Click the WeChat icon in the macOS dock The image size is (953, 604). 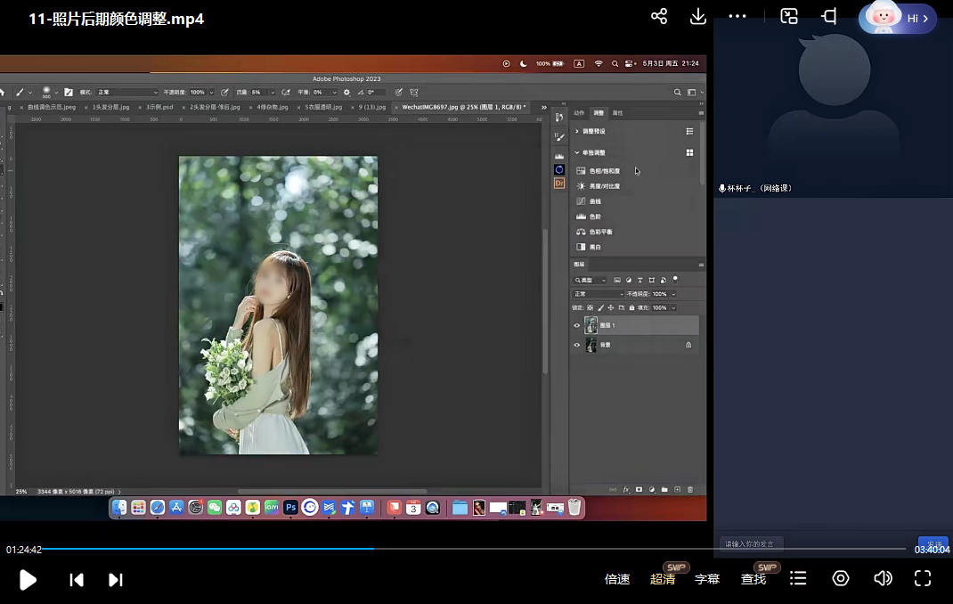pyautogui.click(x=215, y=508)
